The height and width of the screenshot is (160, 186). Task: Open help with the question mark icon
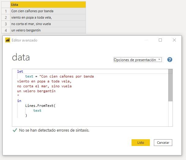[x=170, y=60]
